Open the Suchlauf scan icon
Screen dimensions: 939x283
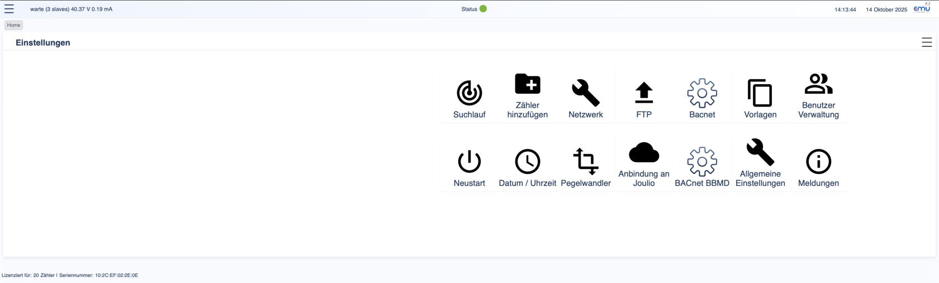click(469, 93)
